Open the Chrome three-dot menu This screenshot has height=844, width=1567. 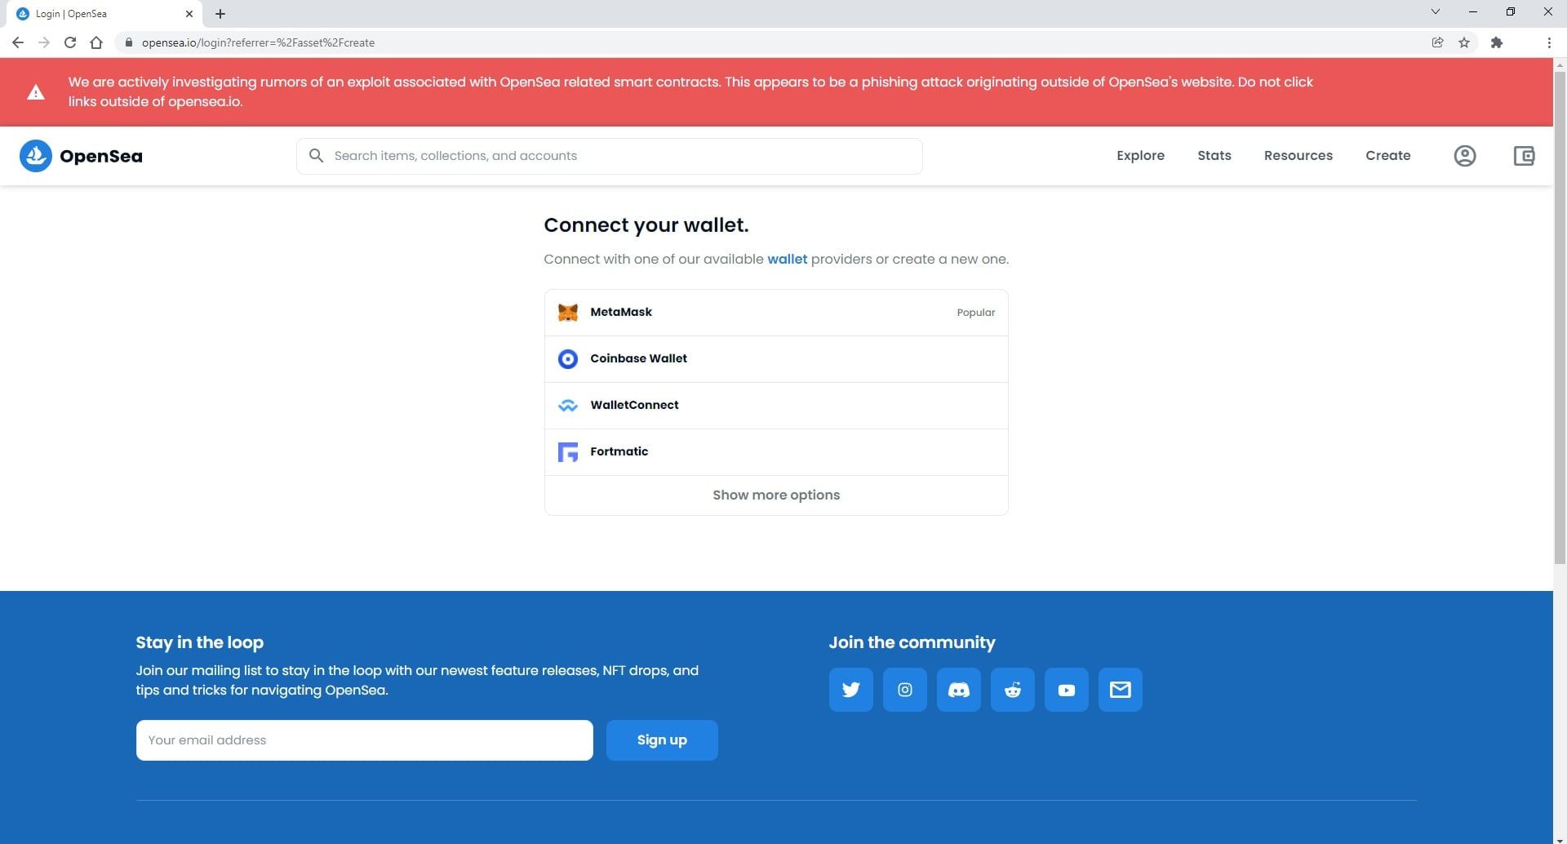tap(1549, 42)
